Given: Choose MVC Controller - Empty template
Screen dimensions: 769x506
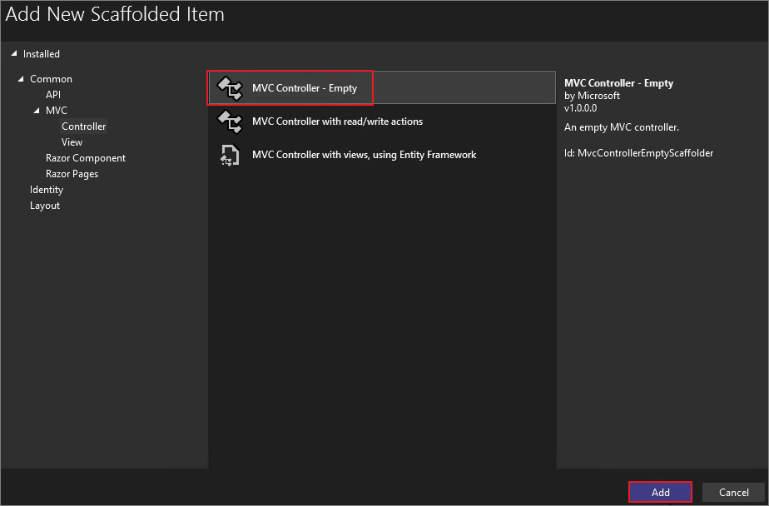Looking at the screenshot, I should [x=382, y=87].
